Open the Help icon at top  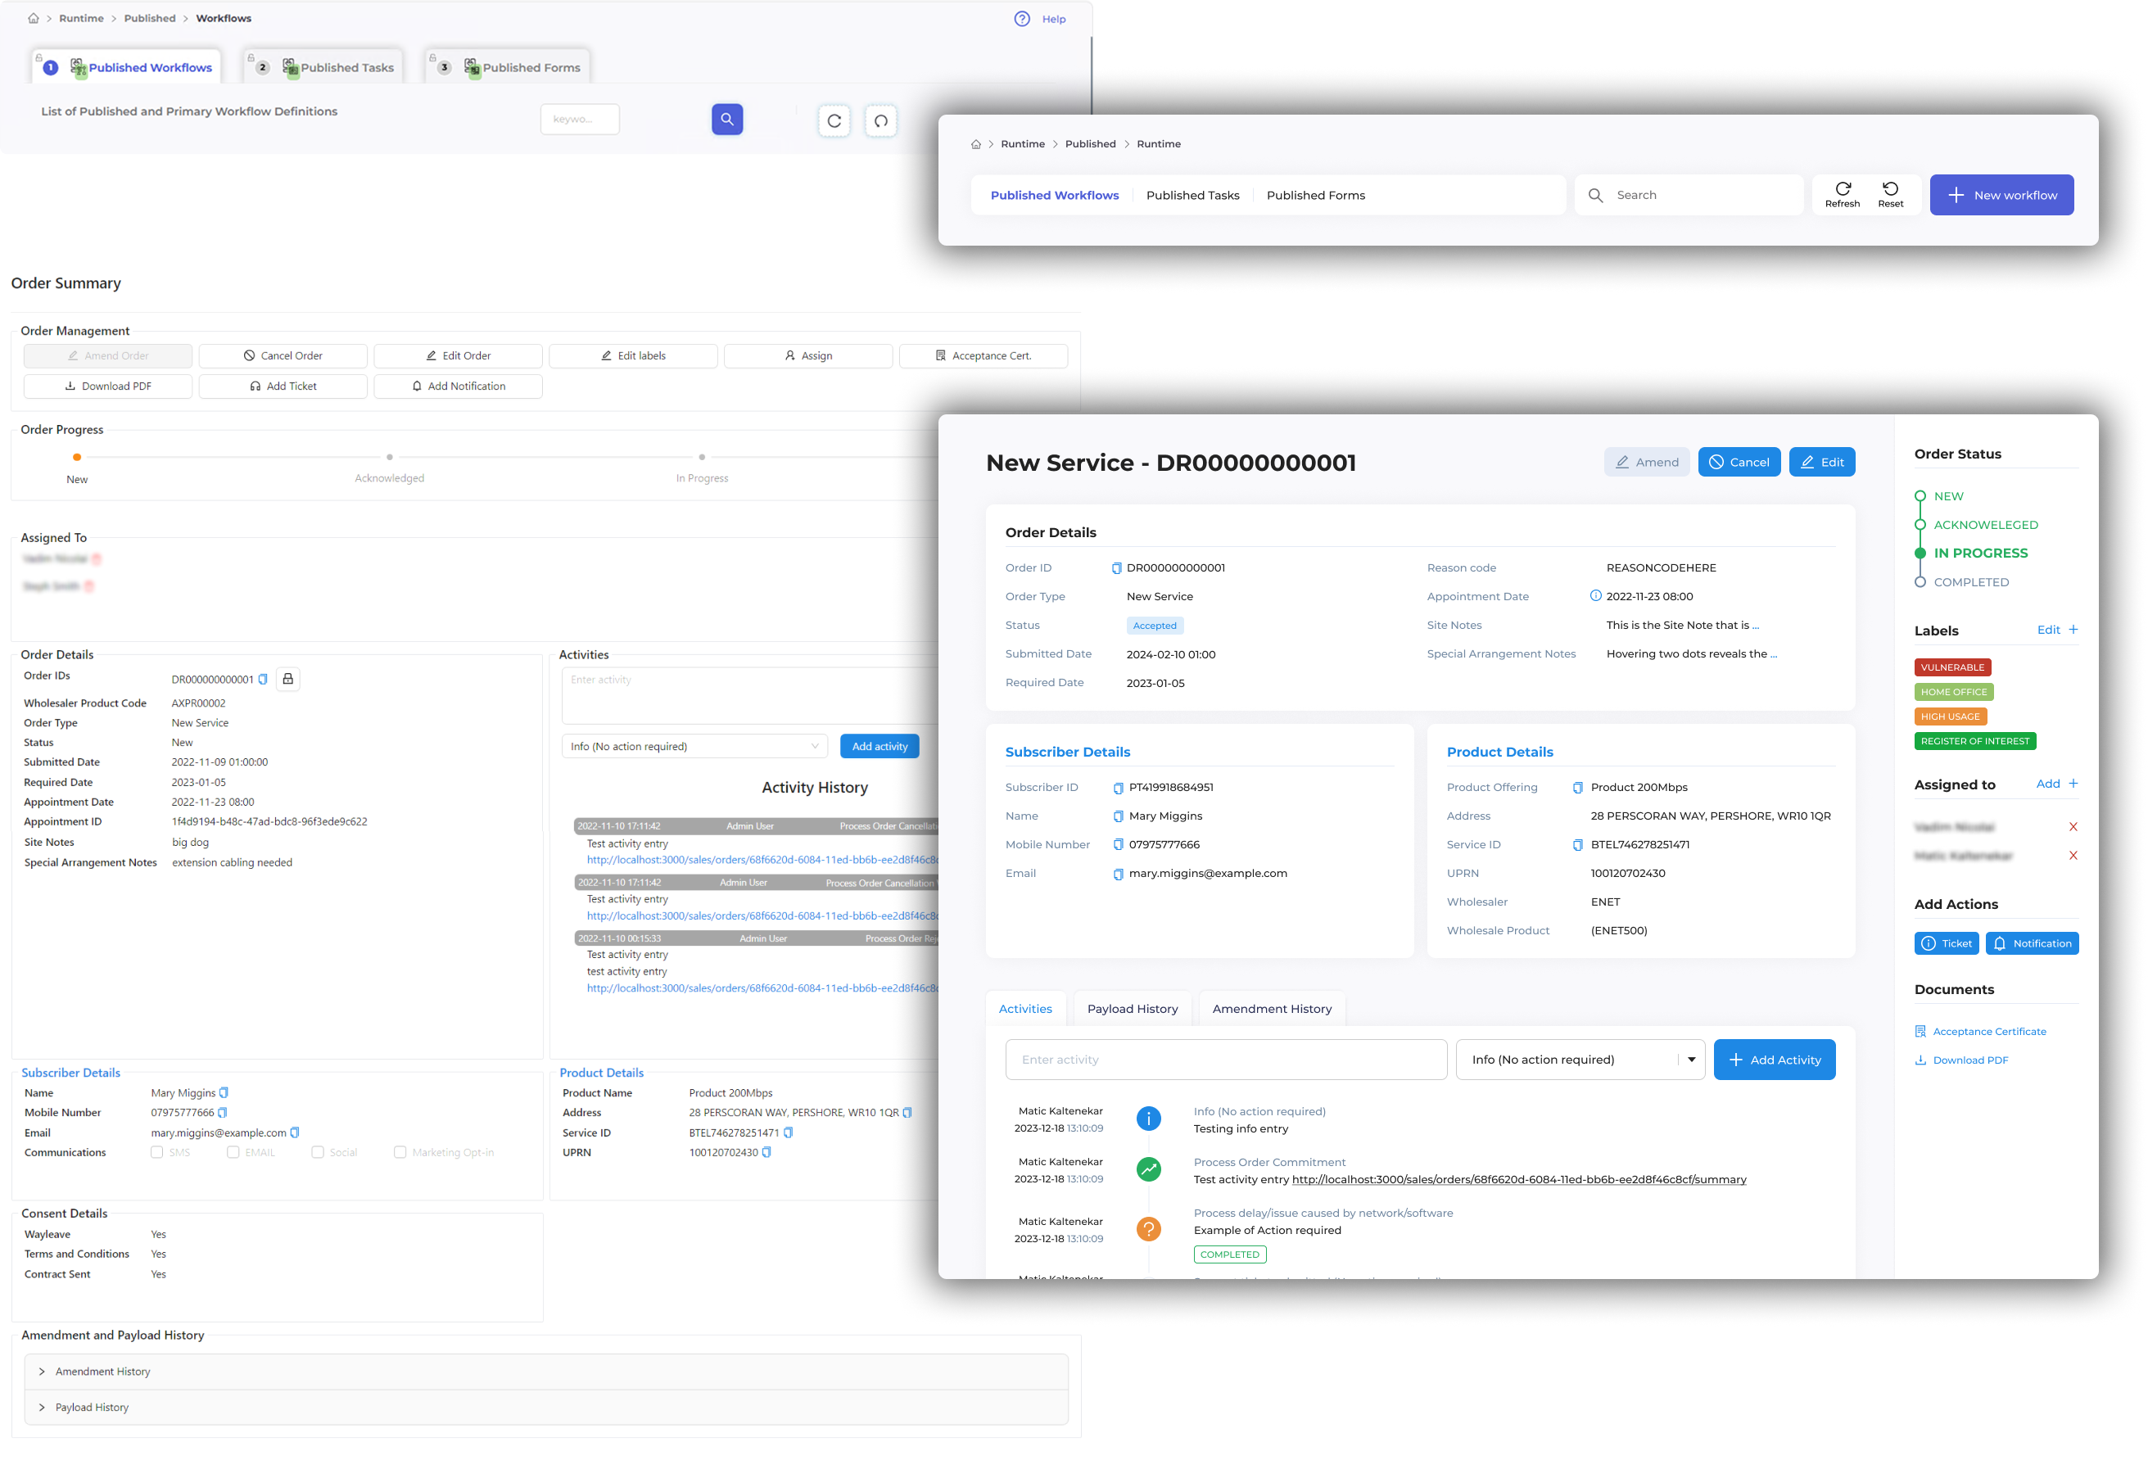[x=1021, y=19]
